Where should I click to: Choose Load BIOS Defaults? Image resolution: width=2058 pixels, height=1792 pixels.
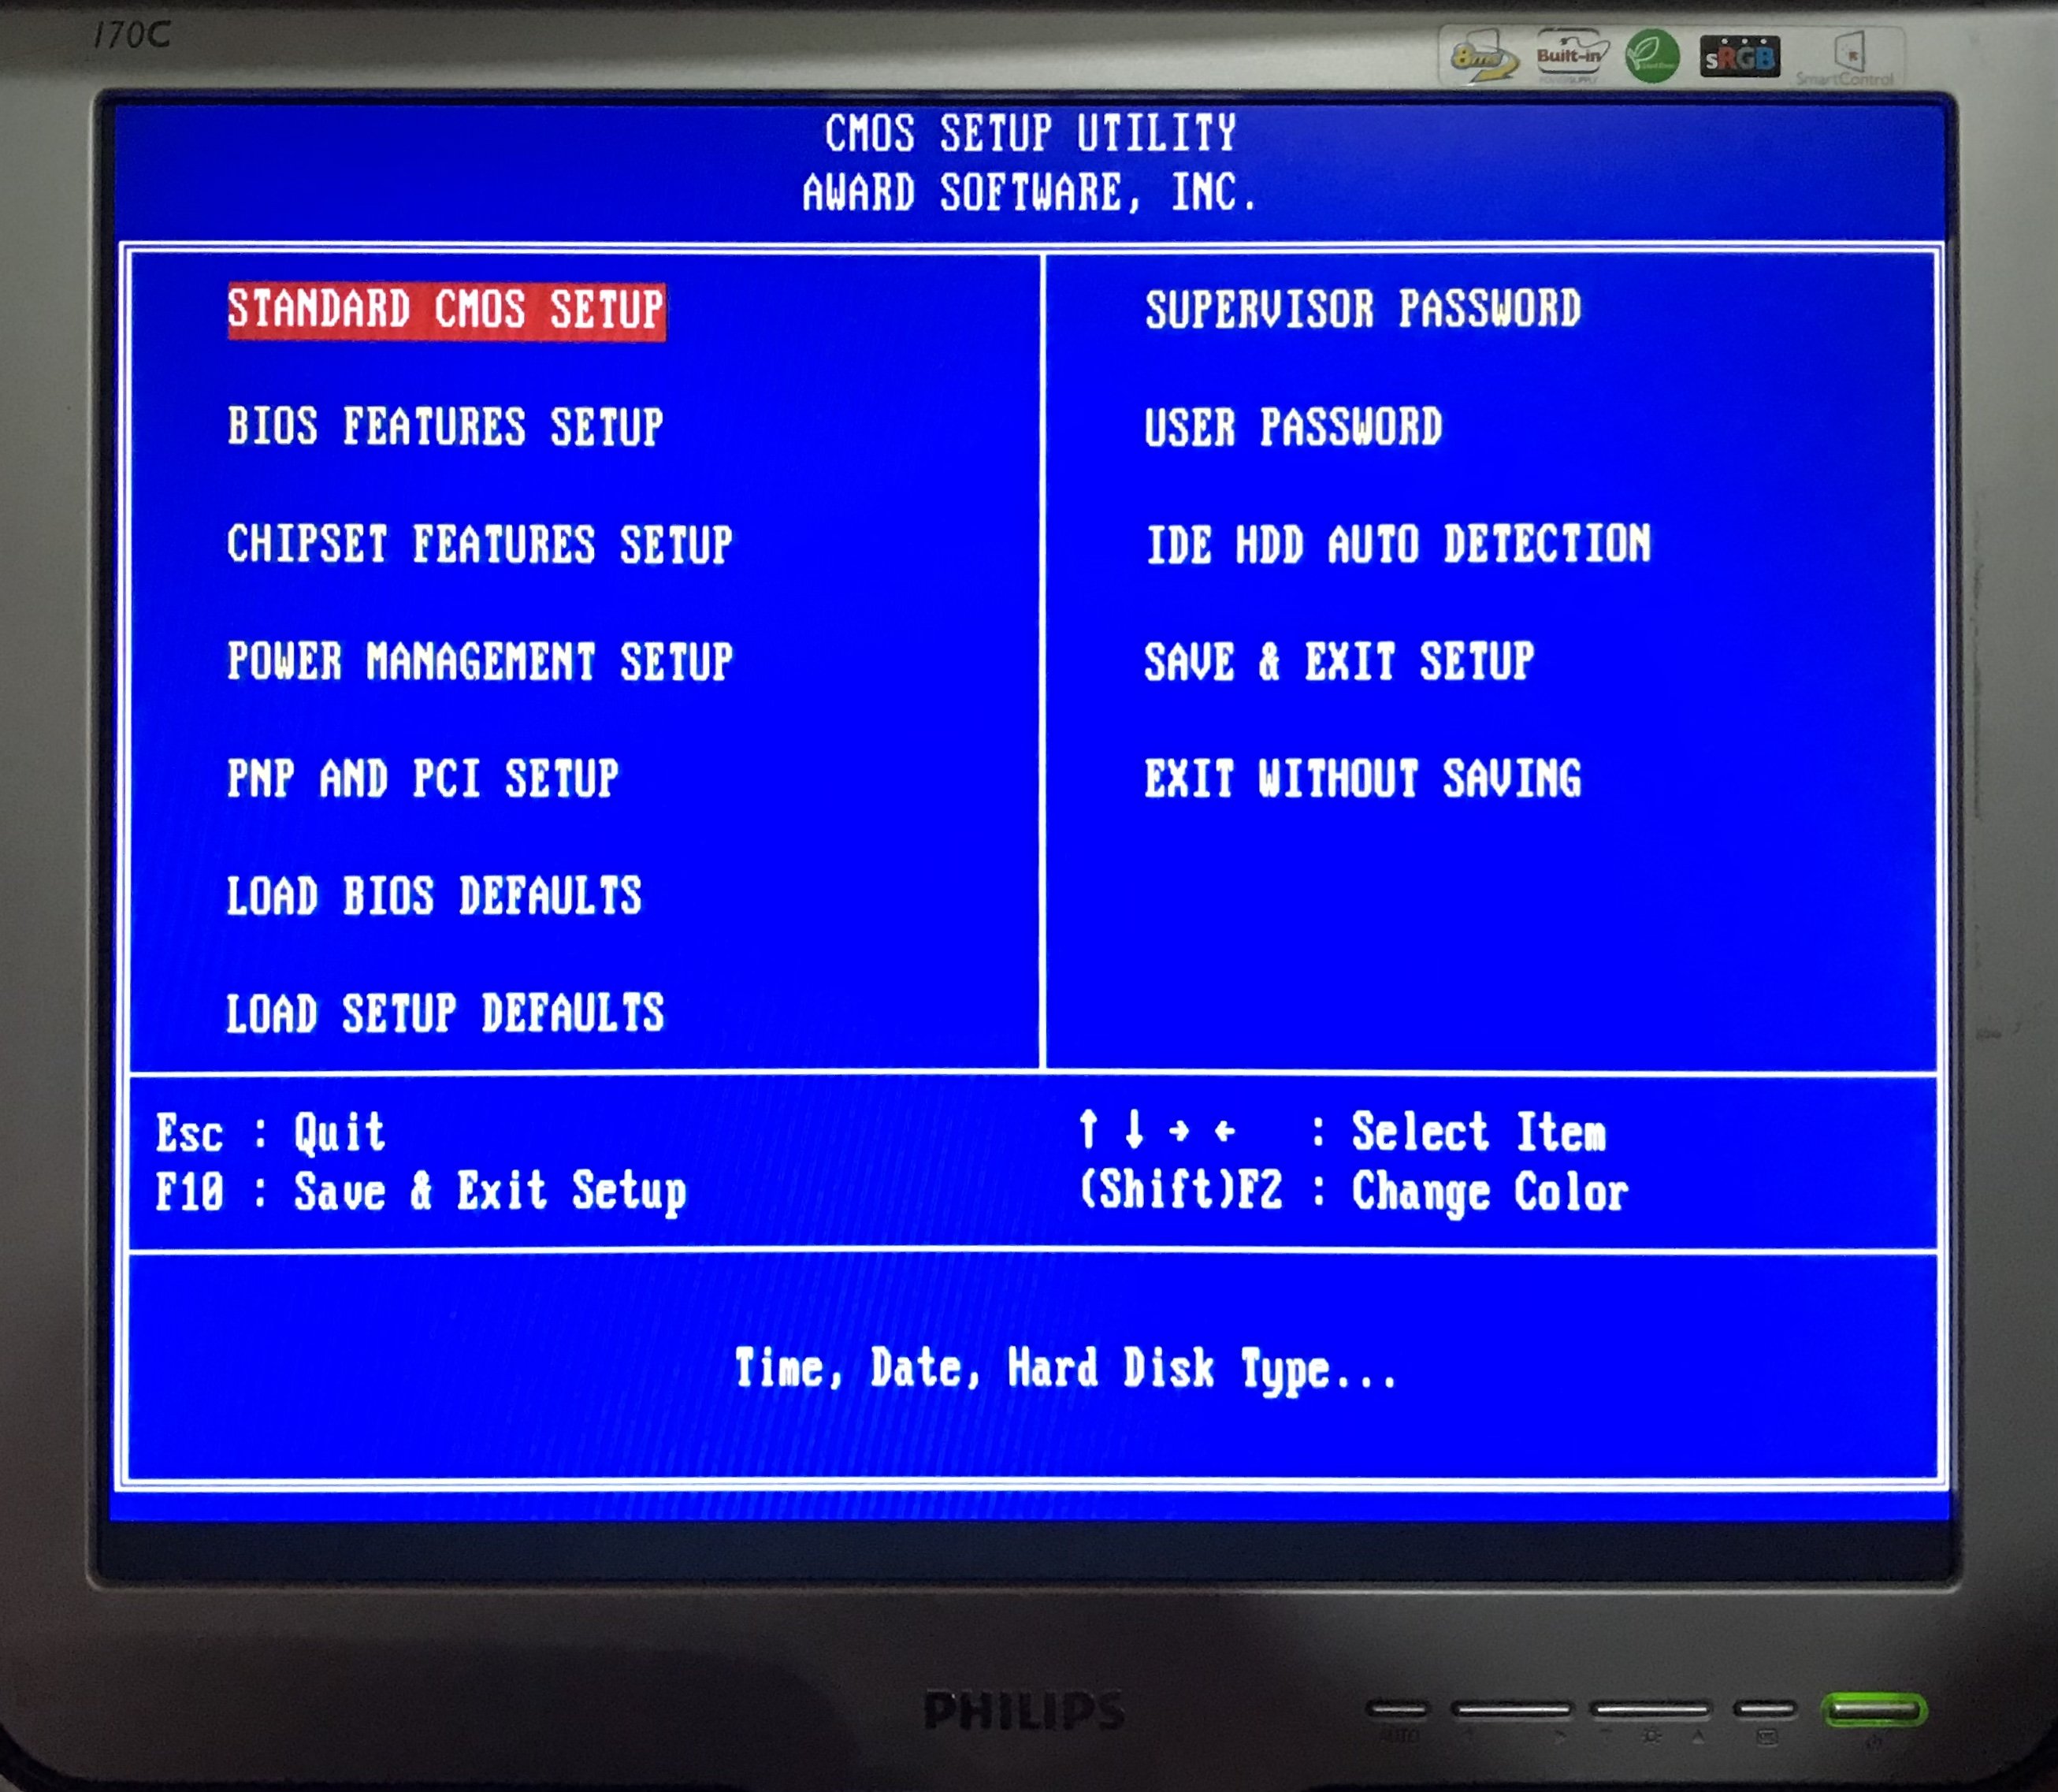point(433,896)
